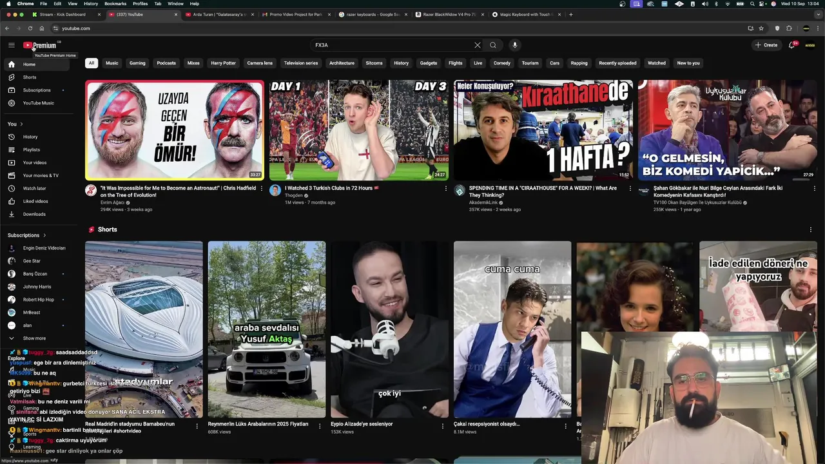Select the Gadgets filter chip
The image size is (825, 464).
tap(429, 63)
